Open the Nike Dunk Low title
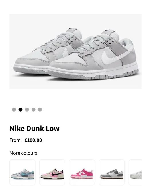This screenshot has height=187, width=149. [x=35, y=129]
